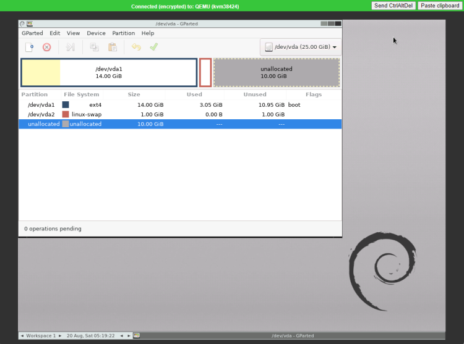464x344 pixels.
Task: Click the Used column header
Action: (194, 94)
